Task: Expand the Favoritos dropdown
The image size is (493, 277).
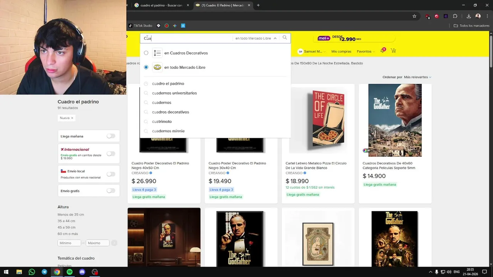Action: point(366,51)
